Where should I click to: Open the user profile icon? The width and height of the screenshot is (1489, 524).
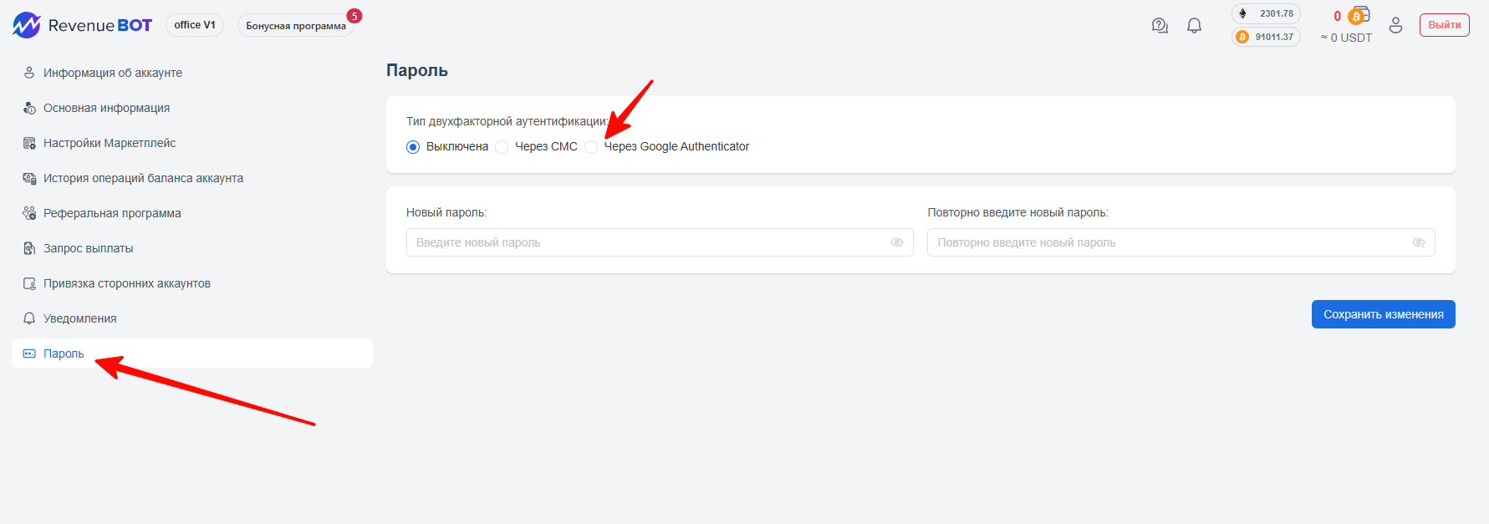click(x=1395, y=26)
